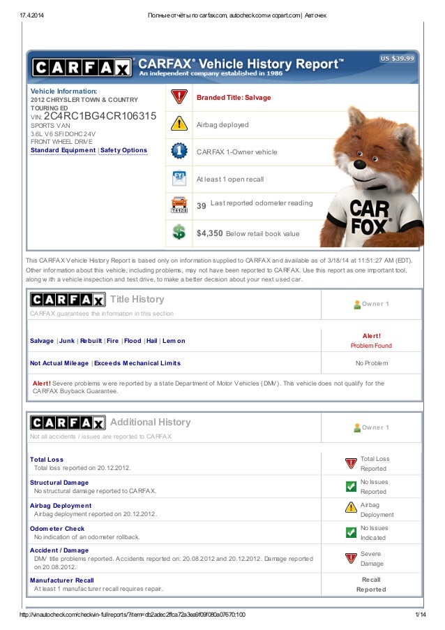Click the blue 1-Owner badge icon

(179, 151)
